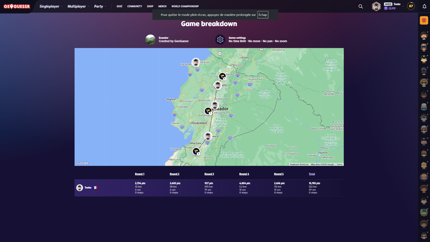Open the Quiz menu item
The height and width of the screenshot is (242, 430).
coord(119,6)
